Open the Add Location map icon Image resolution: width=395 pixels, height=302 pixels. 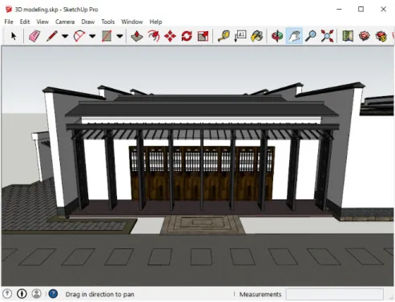pos(348,36)
